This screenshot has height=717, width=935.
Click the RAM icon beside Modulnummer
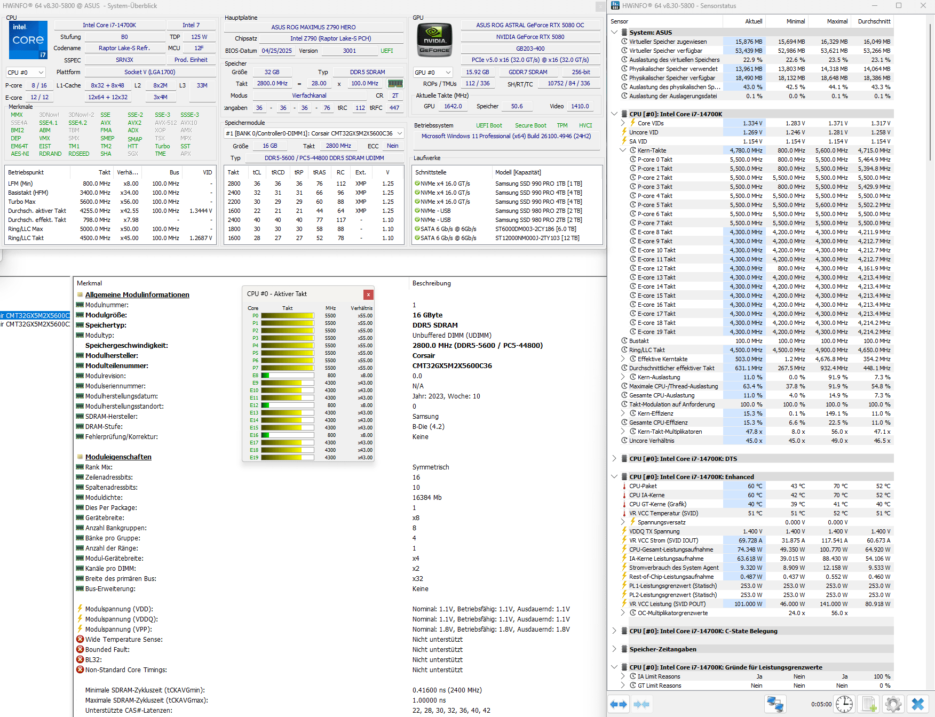click(x=80, y=305)
